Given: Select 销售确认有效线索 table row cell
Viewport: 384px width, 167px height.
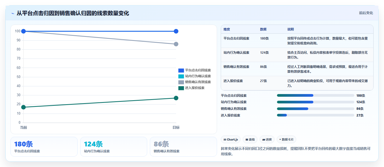Looking at the screenshot, I should click(x=236, y=67).
